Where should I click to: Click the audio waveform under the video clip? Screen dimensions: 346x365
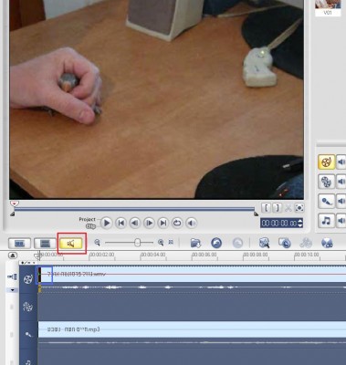click(192, 287)
